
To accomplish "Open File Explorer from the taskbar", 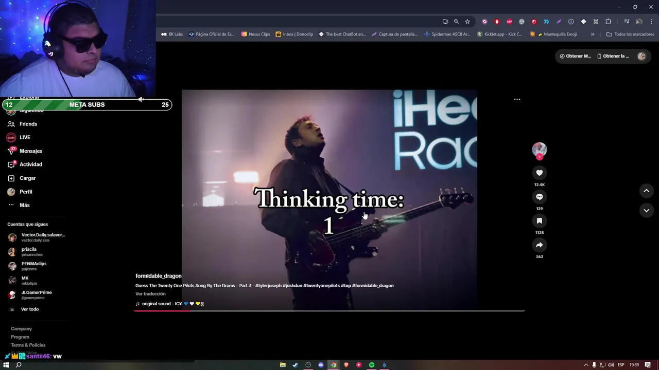I will click(x=283, y=365).
